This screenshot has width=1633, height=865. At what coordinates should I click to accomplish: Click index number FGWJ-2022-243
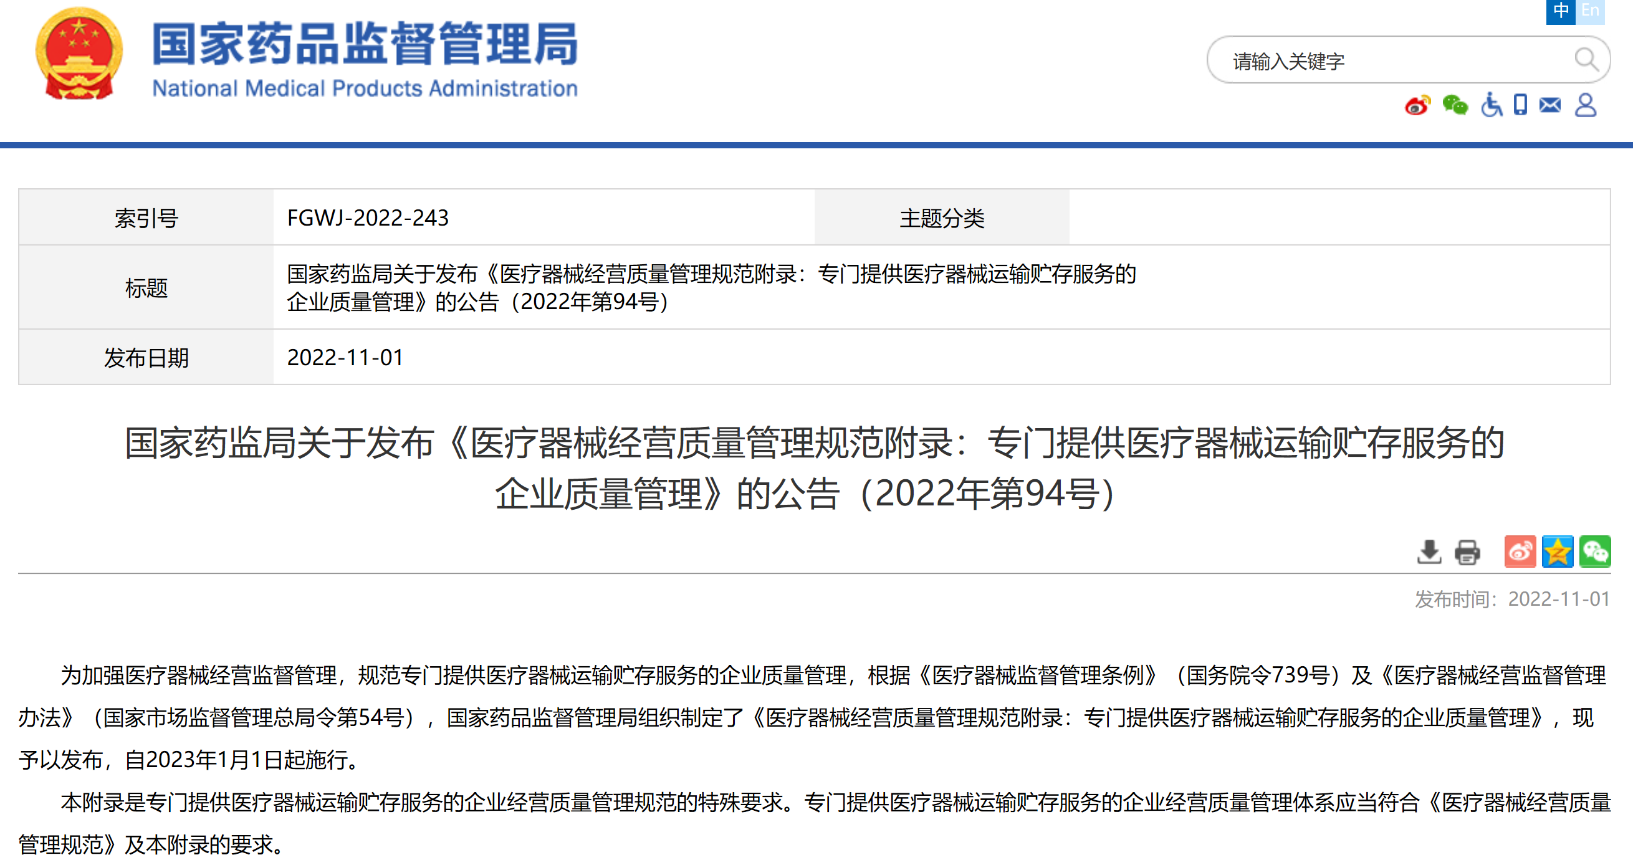[368, 218]
